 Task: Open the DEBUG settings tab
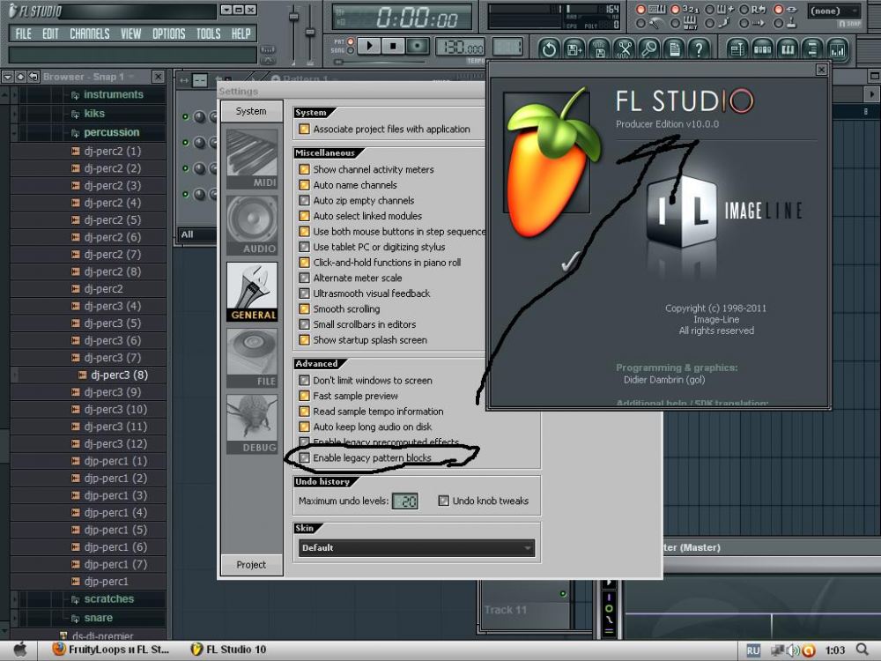[252, 425]
